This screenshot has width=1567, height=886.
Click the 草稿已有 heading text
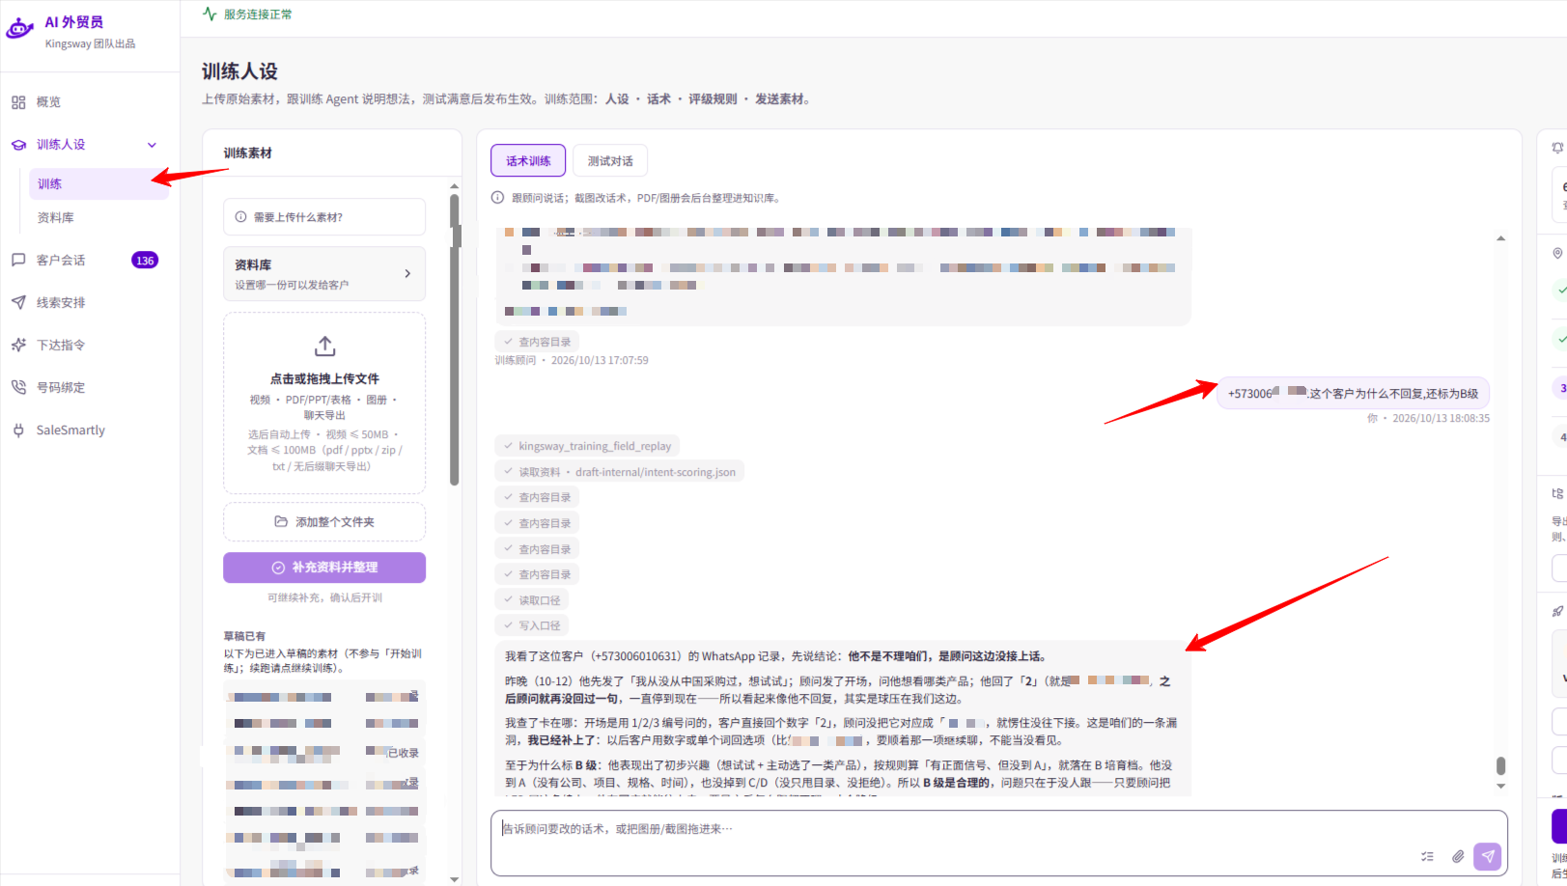[244, 637]
